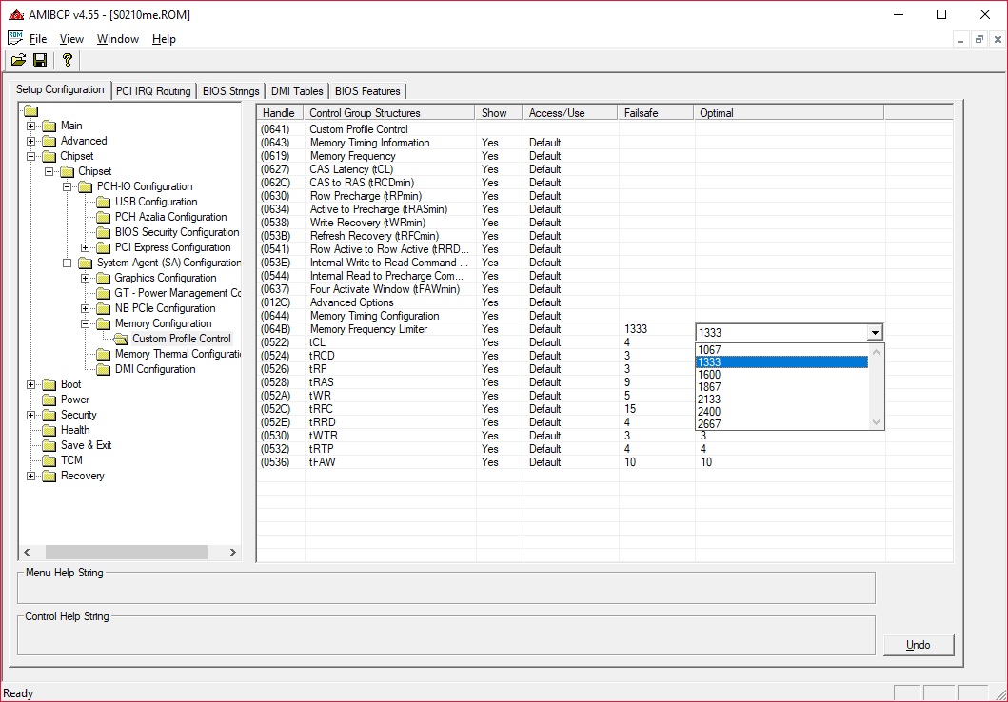The width and height of the screenshot is (1008, 702).
Task: Click the folder icon next to Health
Action: click(49, 430)
